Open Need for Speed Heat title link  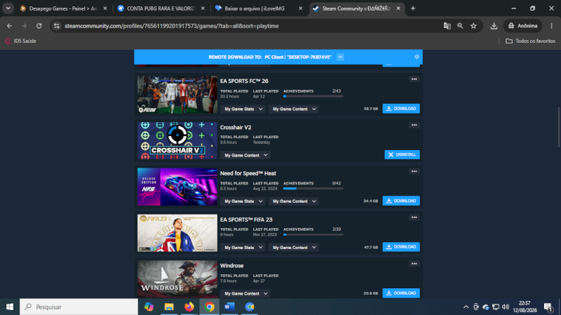pyautogui.click(x=248, y=173)
